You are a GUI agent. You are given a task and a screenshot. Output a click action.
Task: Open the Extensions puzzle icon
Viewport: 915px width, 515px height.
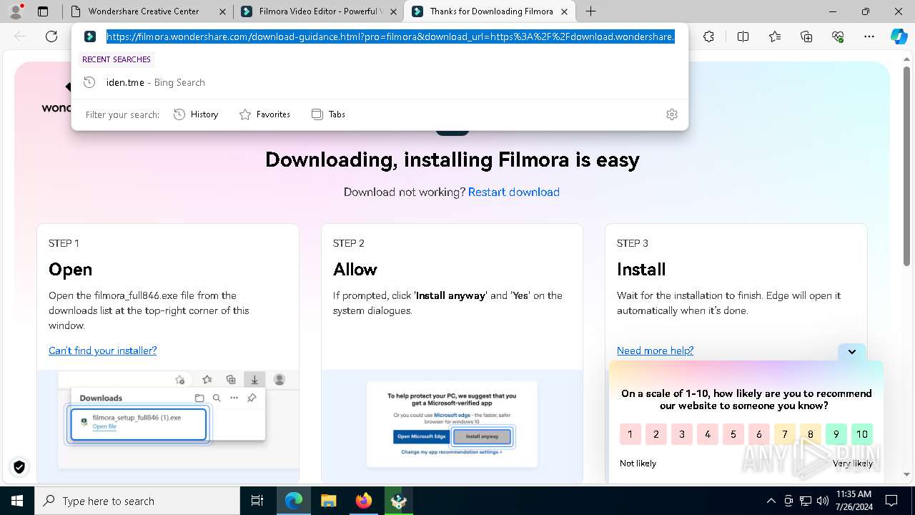(x=708, y=36)
